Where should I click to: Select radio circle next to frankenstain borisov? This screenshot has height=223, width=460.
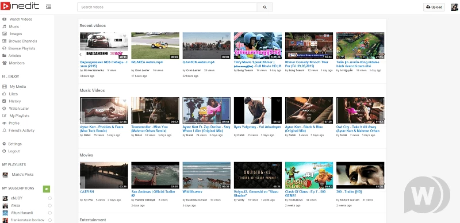coord(50,220)
